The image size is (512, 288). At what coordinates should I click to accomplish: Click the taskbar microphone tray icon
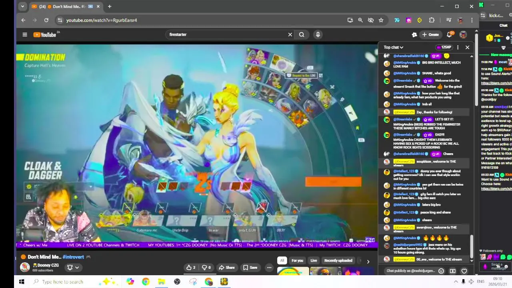point(463,282)
